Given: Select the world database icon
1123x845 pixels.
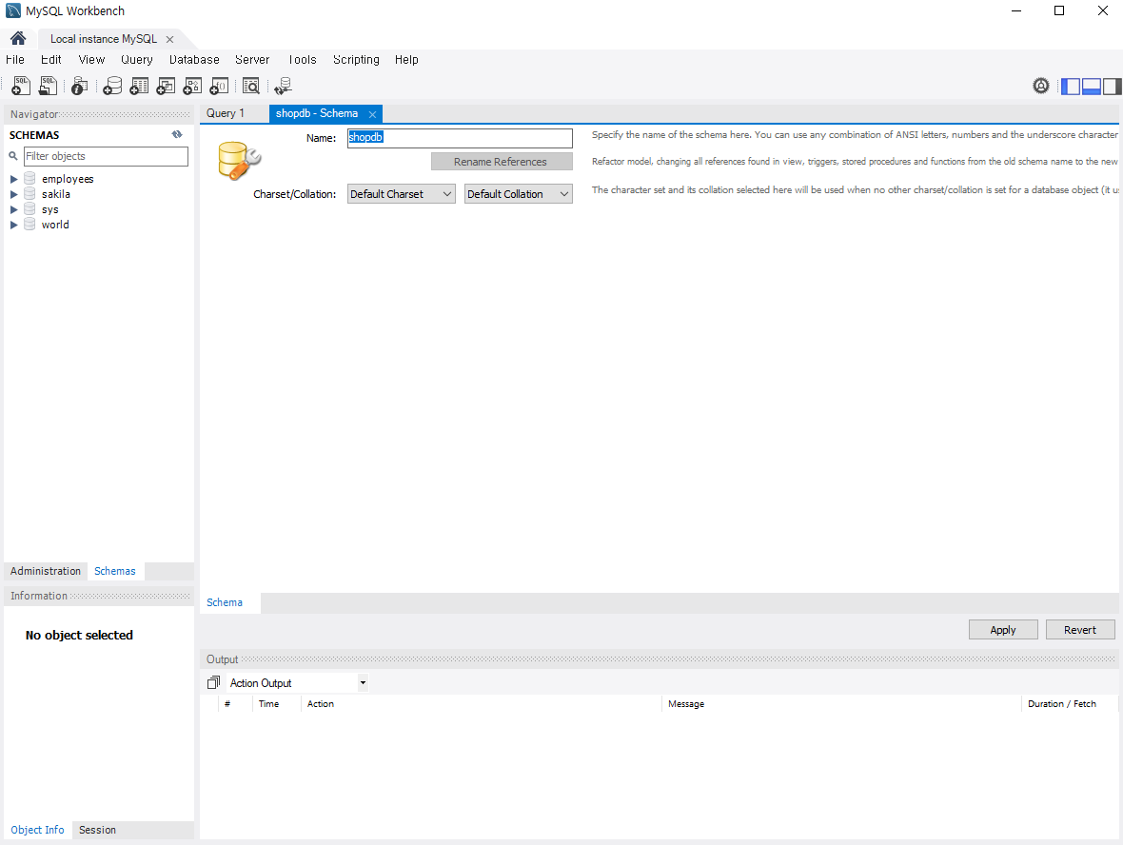Looking at the screenshot, I should tap(30, 225).
